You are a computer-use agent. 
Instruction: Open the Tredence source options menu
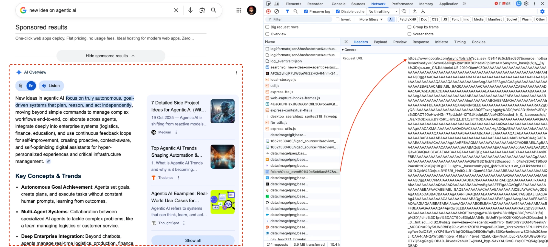[x=178, y=178]
